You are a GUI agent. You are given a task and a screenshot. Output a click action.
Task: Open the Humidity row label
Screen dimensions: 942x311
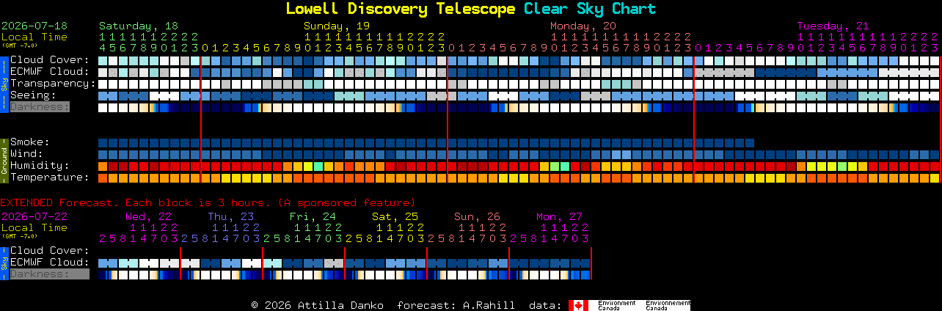[x=40, y=166]
